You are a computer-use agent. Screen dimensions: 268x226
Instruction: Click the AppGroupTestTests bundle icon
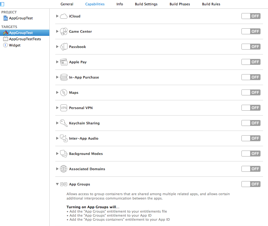point(6,39)
